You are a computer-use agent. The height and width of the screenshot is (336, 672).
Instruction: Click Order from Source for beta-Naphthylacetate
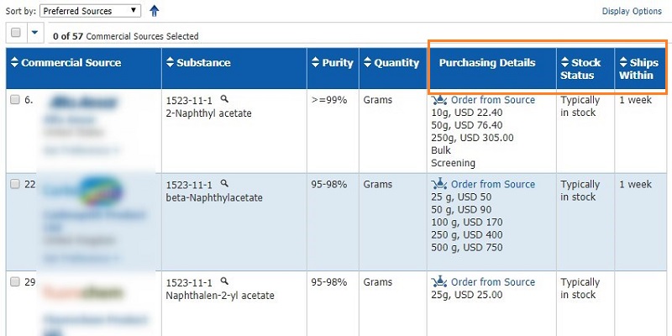tap(492, 184)
